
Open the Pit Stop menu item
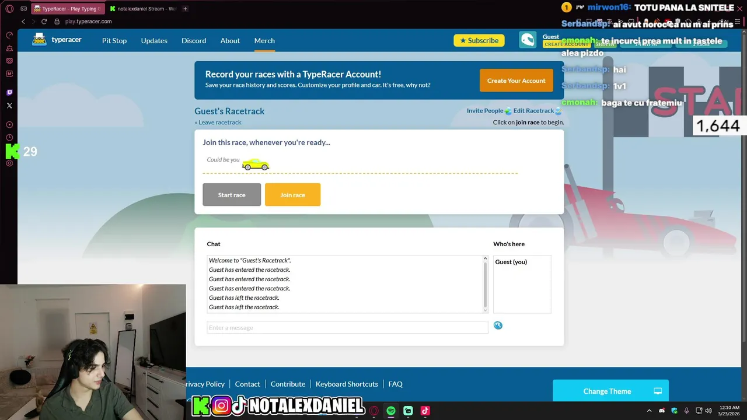(114, 40)
